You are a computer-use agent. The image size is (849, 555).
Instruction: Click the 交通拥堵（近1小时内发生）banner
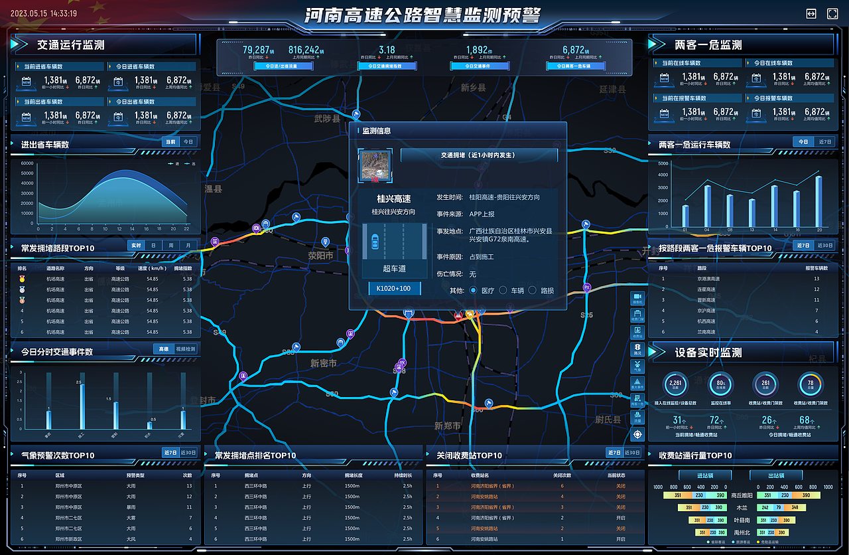click(479, 155)
